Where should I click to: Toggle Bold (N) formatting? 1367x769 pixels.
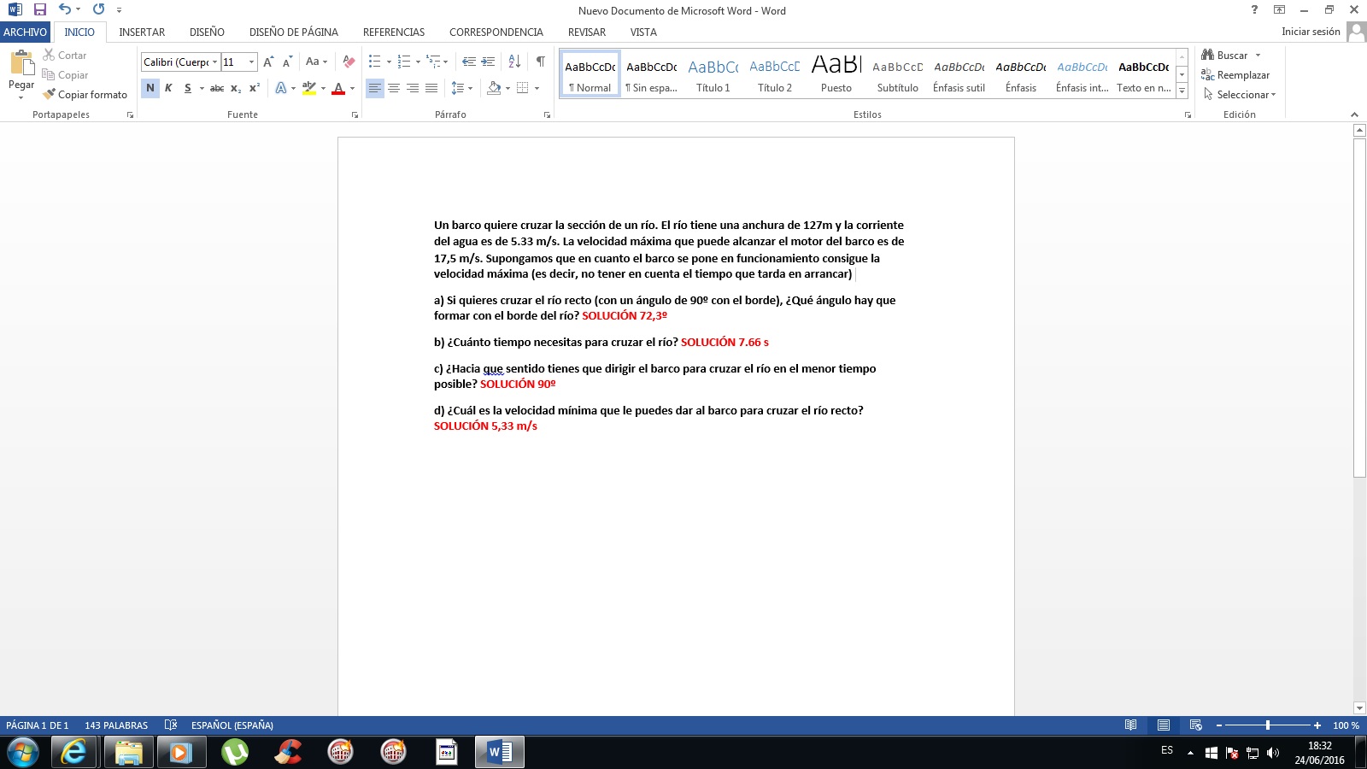[x=150, y=88]
